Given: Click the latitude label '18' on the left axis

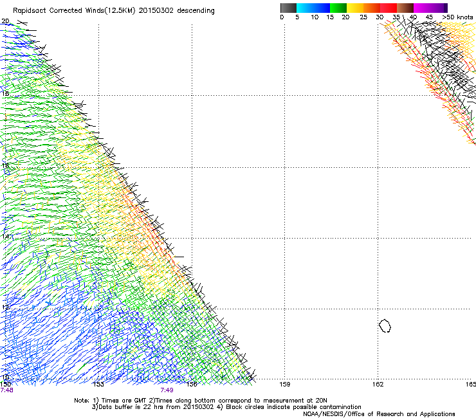Looking at the screenshot, I should point(5,93).
